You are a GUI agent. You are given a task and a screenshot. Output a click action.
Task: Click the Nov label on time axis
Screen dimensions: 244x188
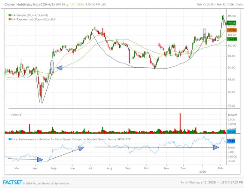coord(166,168)
